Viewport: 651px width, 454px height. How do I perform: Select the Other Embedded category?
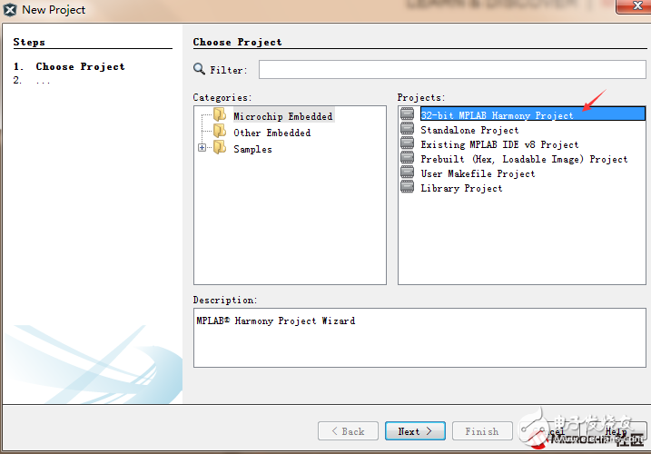pos(272,133)
